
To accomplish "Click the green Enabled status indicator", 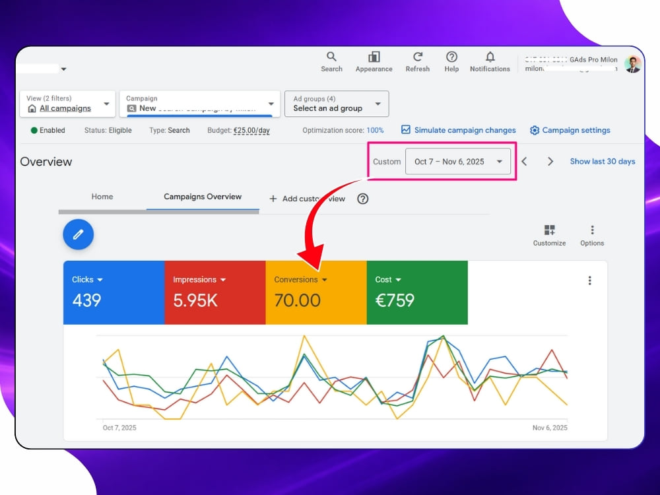I will [48, 131].
